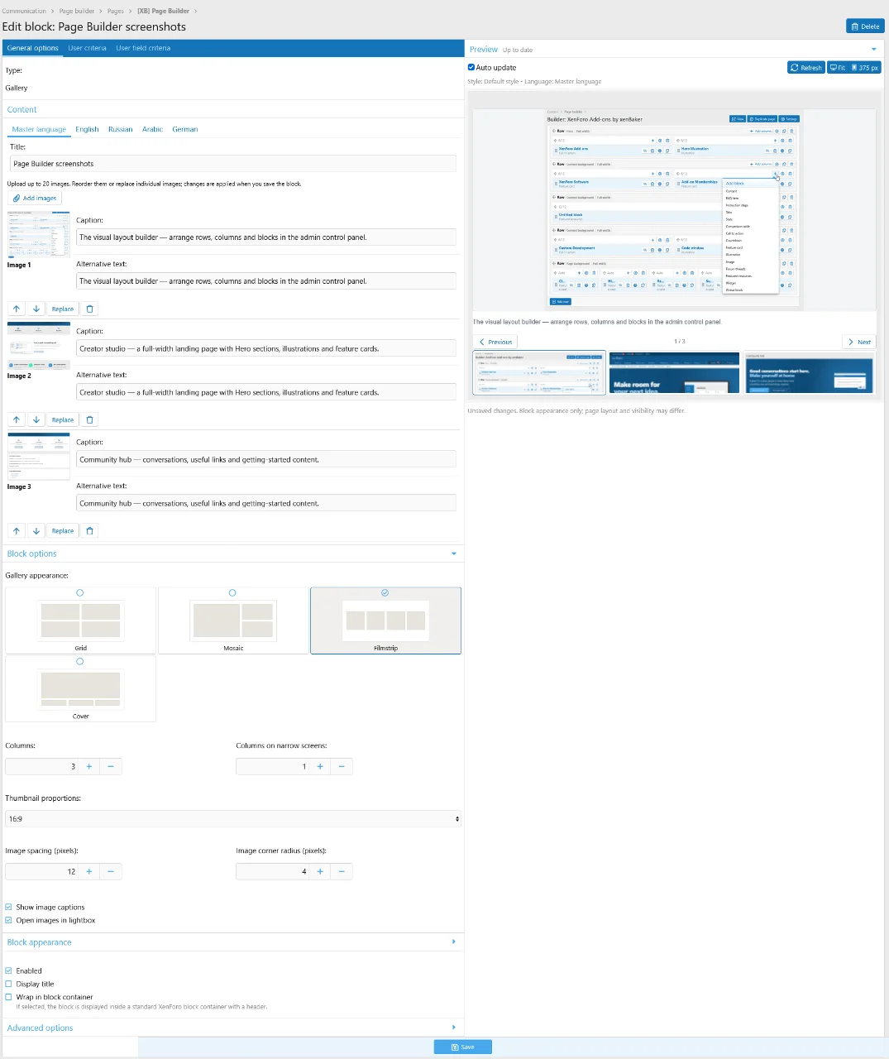Viewport: 889px width, 1059px height.
Task: Uncheck the Enabled checkbox
Action: 8,970
